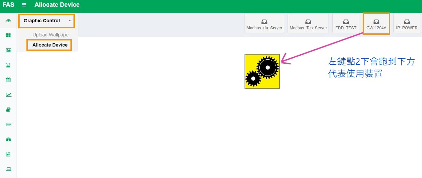
Task: Select the yellow gears device thumbnail
Action: 262,71
